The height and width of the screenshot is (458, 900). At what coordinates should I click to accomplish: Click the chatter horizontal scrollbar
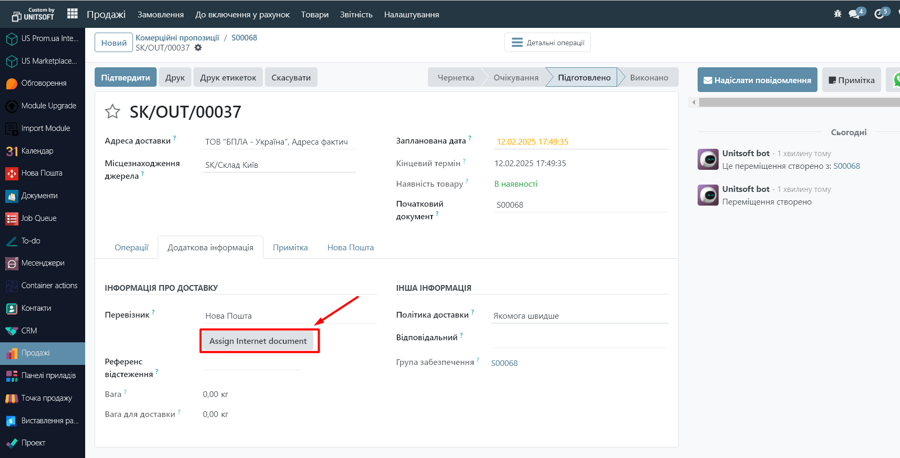(x=794, y=103)
